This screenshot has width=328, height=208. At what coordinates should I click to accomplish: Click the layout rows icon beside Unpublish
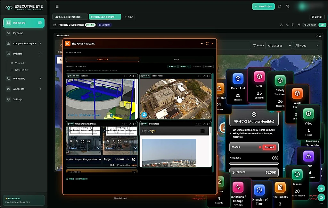[x=299, y=25]
